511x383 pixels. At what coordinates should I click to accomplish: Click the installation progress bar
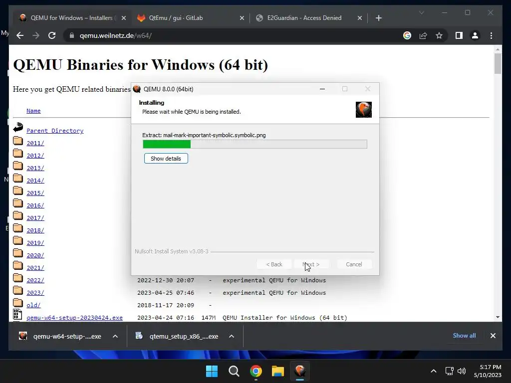click(255, 144)
